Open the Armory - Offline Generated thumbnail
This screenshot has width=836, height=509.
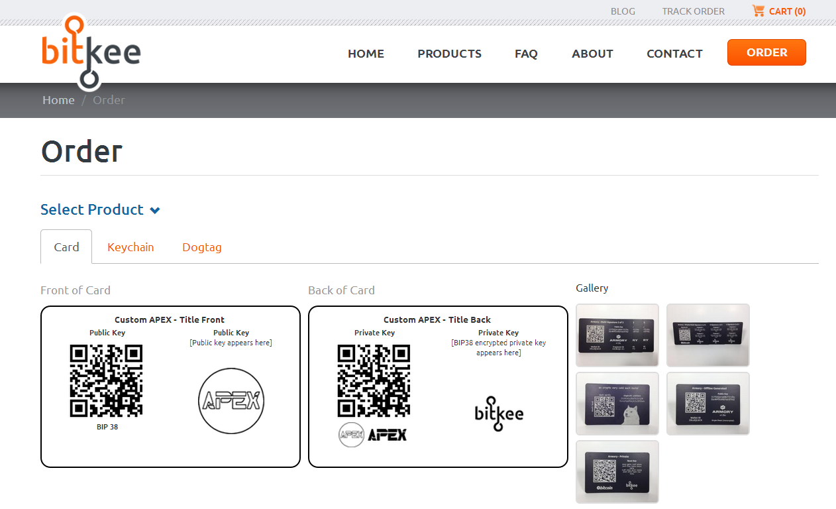click(x=708, y=404)
